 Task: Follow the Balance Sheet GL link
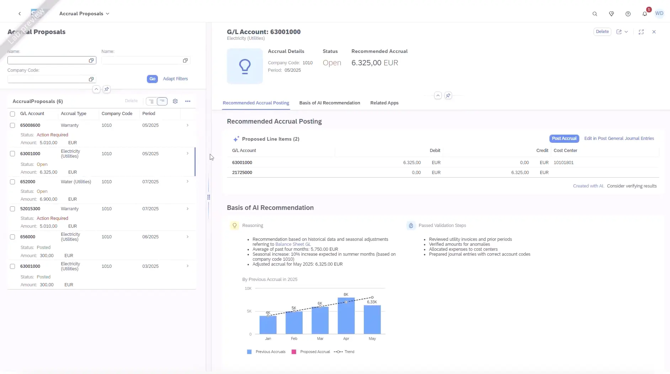coord(293,244)
